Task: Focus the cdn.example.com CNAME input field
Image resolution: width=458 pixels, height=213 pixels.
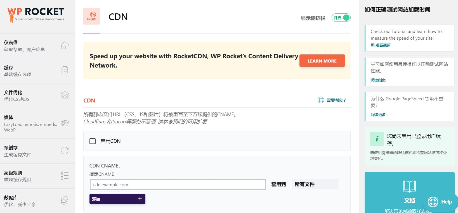Action: (178, 185)
